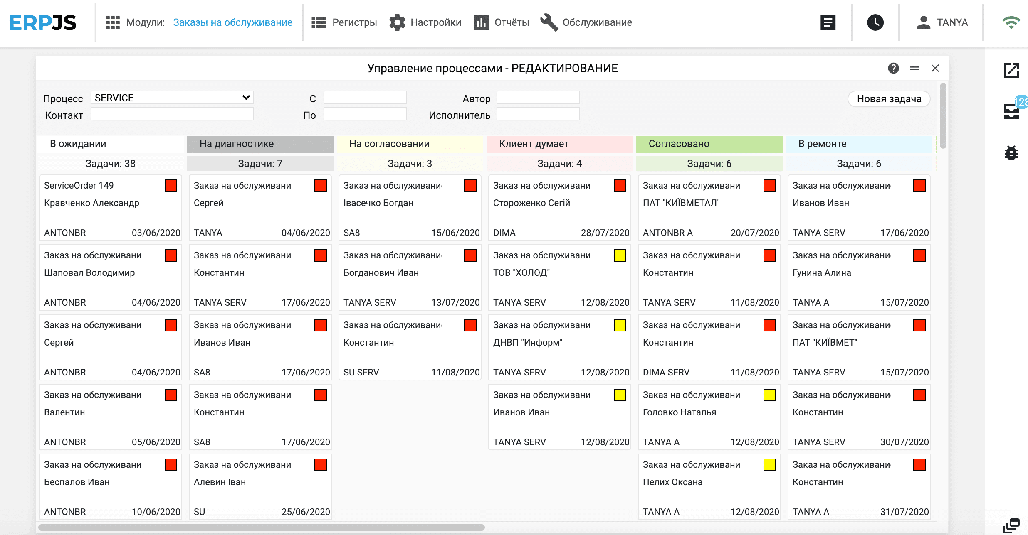
Task: Click the help question mark icon
Action: 893,68
